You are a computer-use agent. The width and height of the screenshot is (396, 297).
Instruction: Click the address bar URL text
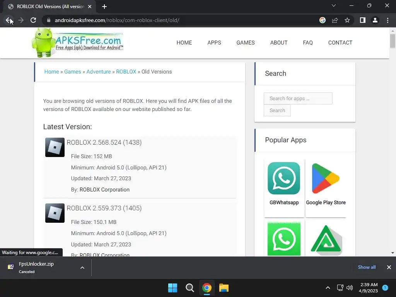(117, 20)
